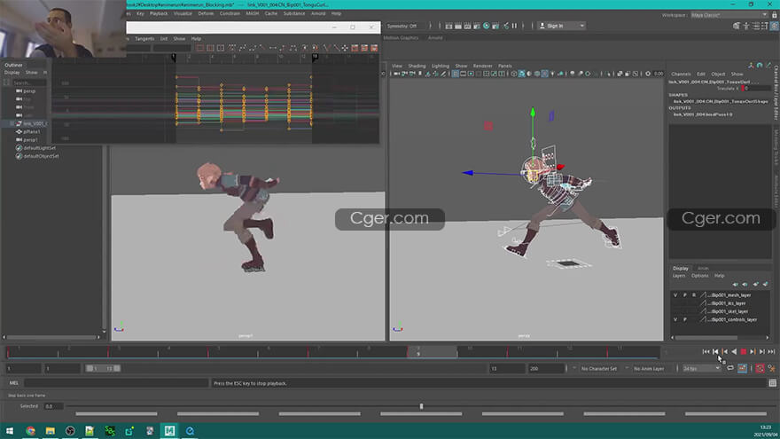Switch to Anim tab in layer editor
This screenshot has height=439, width=780.
click(x=702, y=268)
